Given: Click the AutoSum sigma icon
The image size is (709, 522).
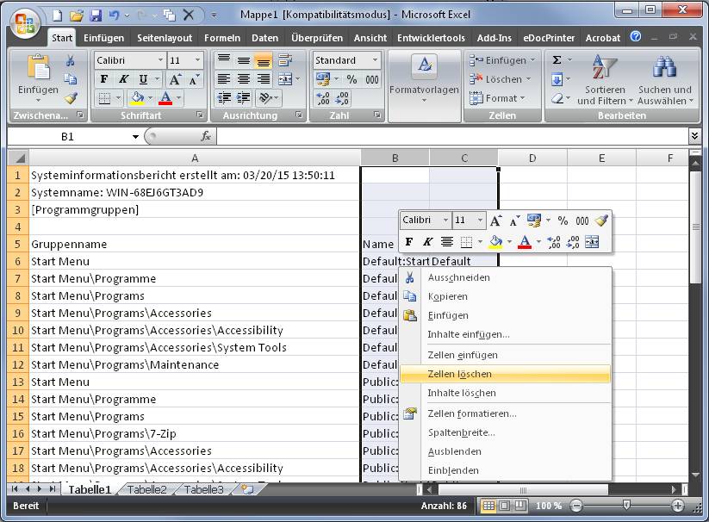Looking at the screenshot, I should pos(557,60).
